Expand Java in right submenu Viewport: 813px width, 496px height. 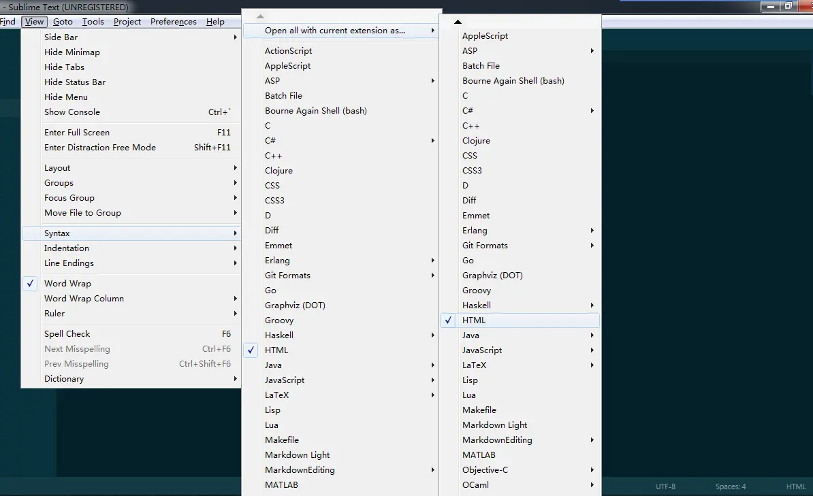click(520, 335)
